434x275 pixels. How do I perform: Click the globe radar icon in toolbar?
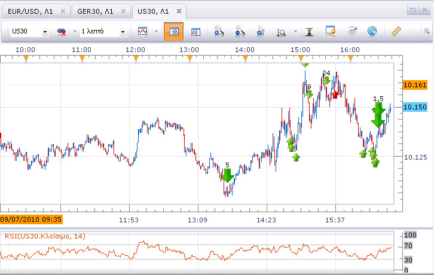pyautogui.click(x=372, y=31)
